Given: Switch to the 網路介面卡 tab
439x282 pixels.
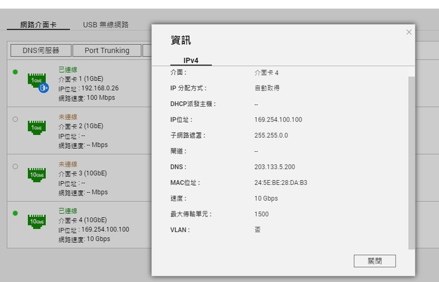Looking at the screenshot, I should click(39, 25).
